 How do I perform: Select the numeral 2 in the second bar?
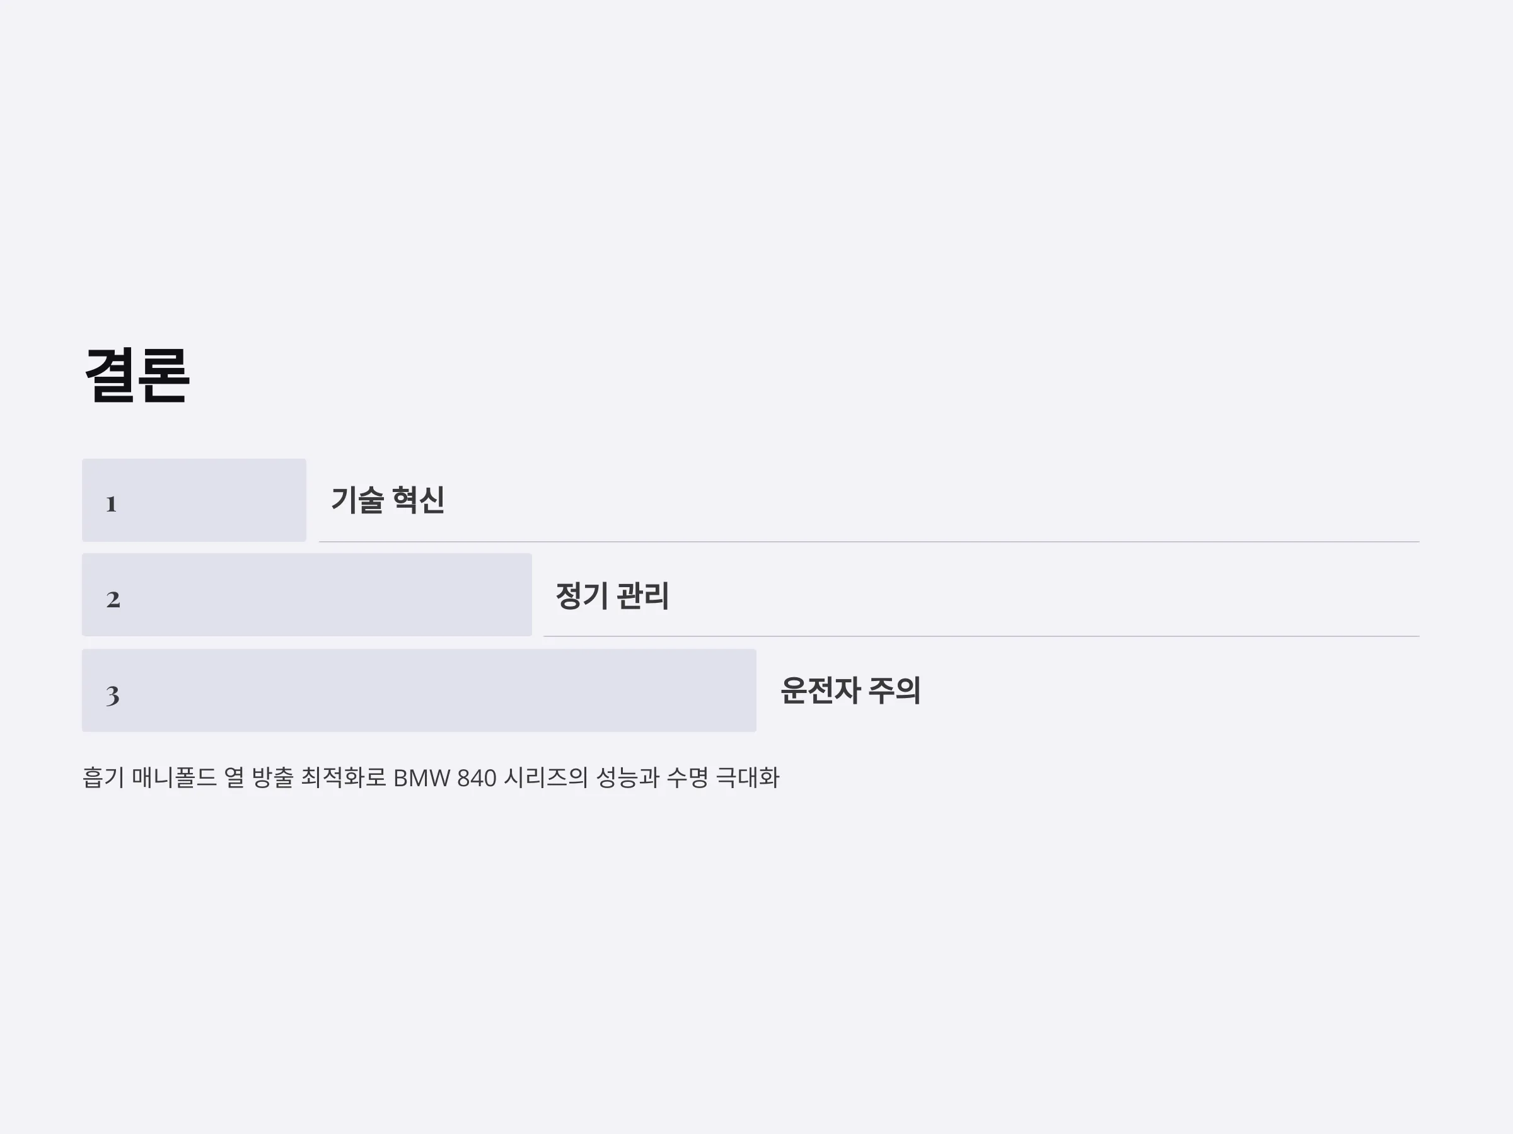pyautogui.click(x=113, y=600)
